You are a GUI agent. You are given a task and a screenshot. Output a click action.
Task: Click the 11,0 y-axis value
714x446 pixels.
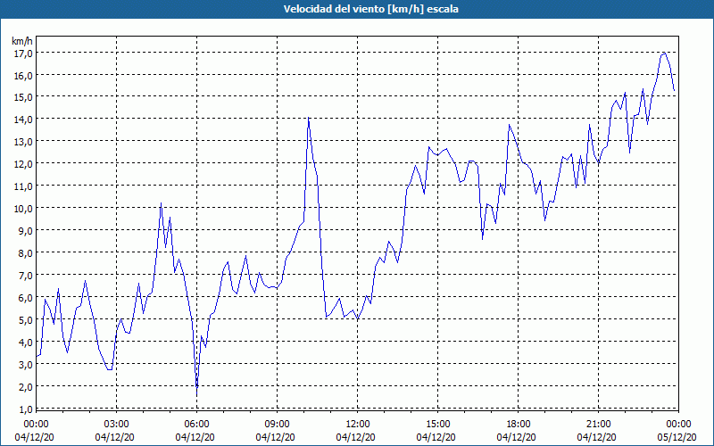tap(23, 186)
